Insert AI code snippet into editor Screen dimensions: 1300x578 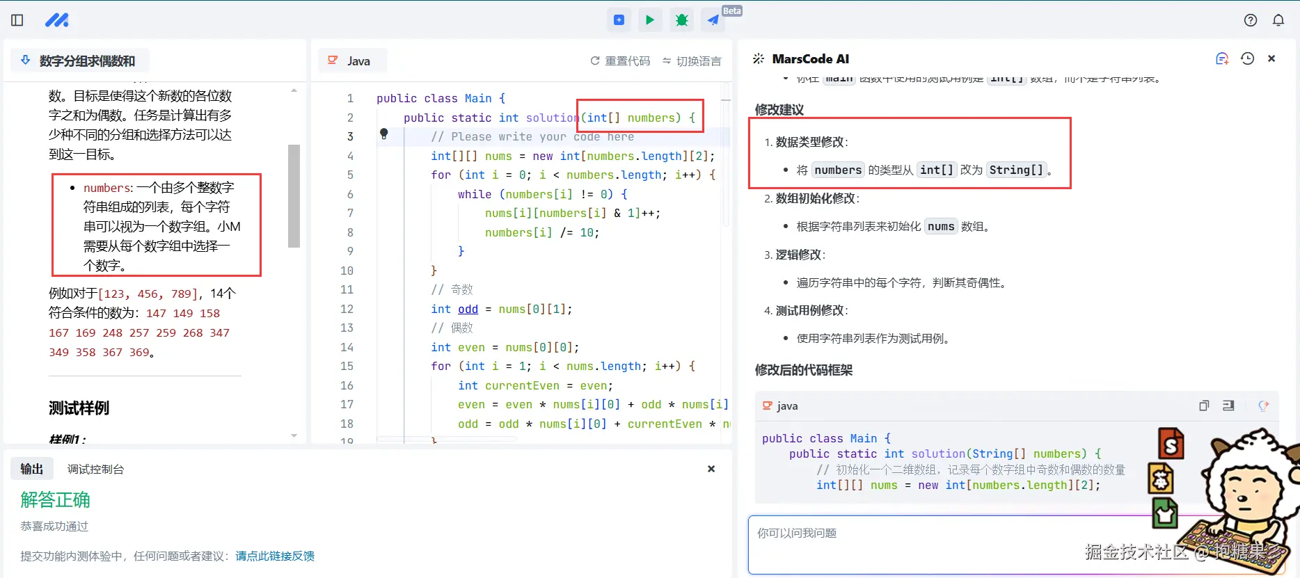coord(1228,406)
